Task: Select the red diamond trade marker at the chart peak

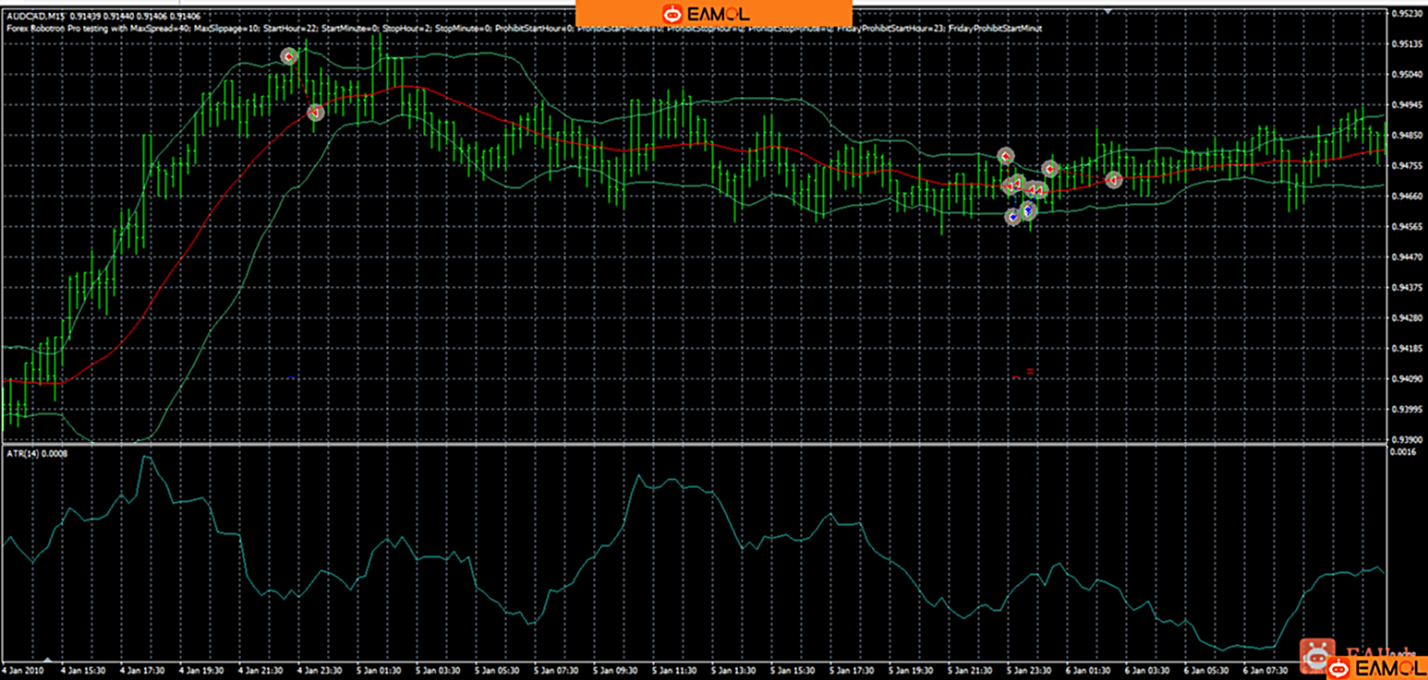Action: click(289, 55)
